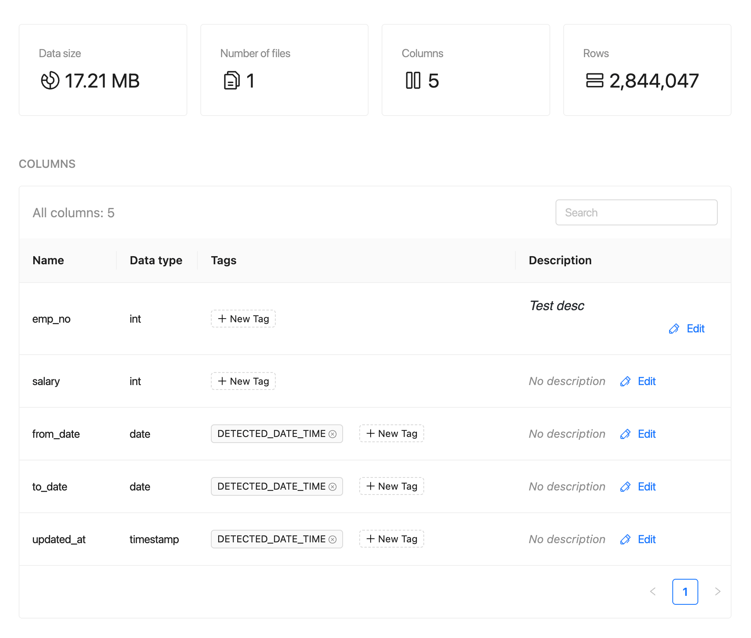Click pencil icon in to_date row
This screenshot has width=751, height=638.
pyautogui.click(x=625, y=487)
